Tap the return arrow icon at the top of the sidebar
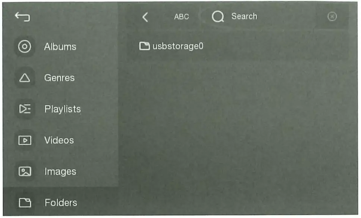This screenshot has height=218, width=361. [22, 17]
